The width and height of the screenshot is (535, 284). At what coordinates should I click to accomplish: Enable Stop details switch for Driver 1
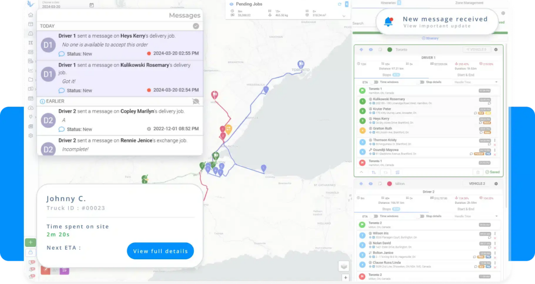tap(422, 82)
